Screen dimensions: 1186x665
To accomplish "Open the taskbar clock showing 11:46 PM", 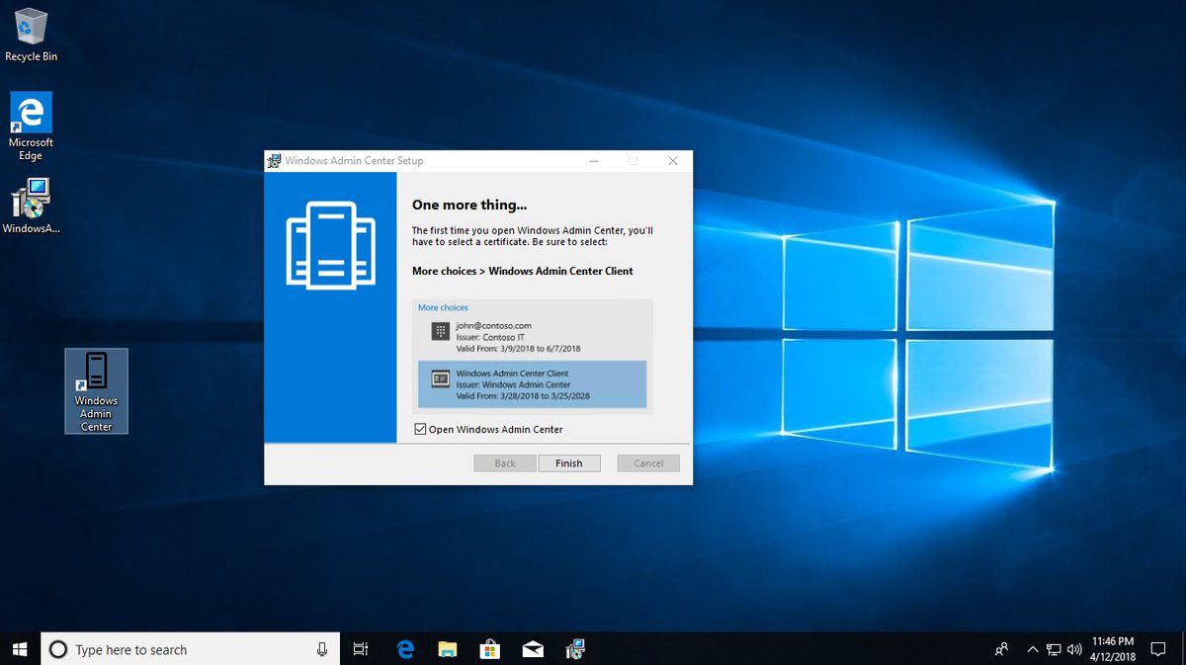I will point(1113,649).
